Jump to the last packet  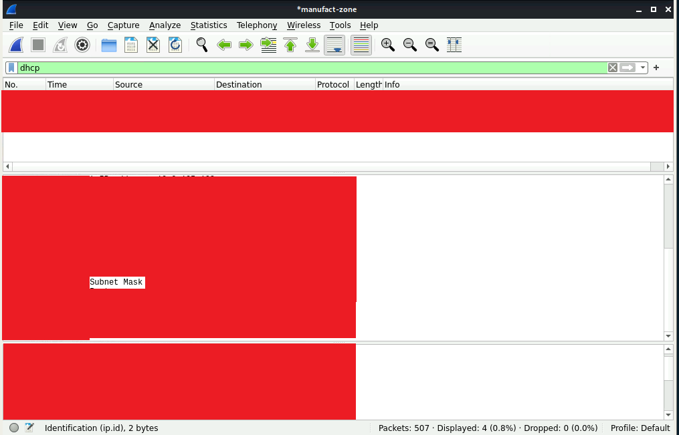(x=312, y=45)
